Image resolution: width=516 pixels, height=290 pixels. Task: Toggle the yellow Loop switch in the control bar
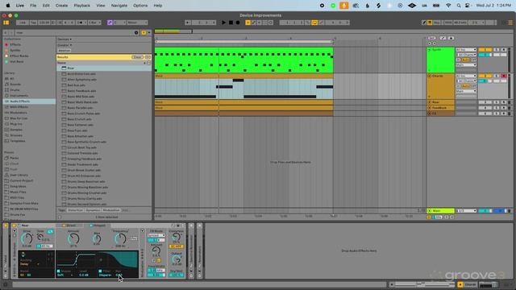point(314,23)
